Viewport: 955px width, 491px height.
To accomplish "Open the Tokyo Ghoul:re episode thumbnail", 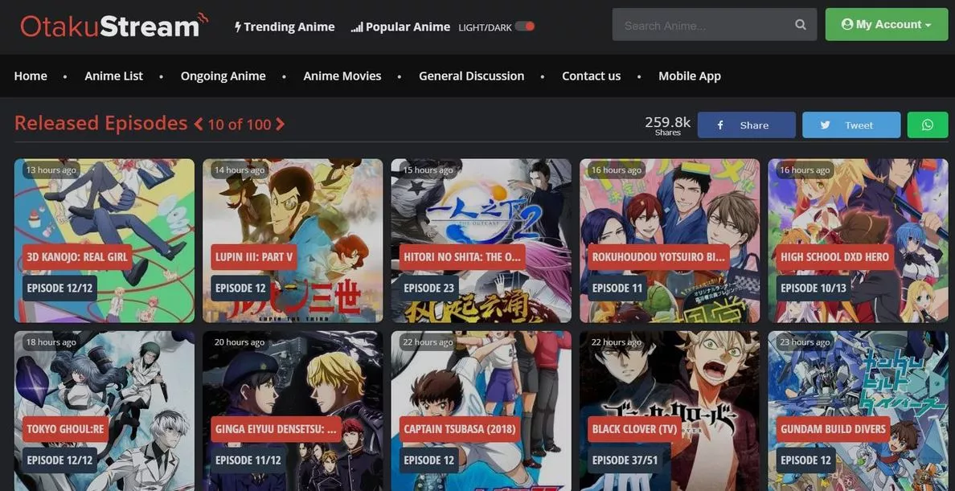I will (x=104, y=410).
